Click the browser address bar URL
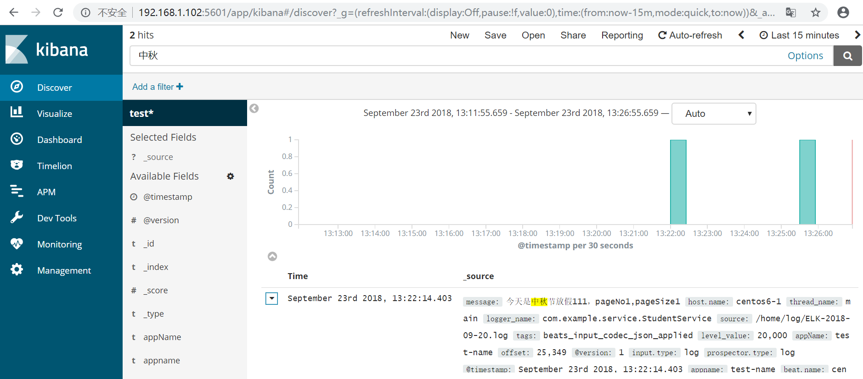 coord(457,12)
